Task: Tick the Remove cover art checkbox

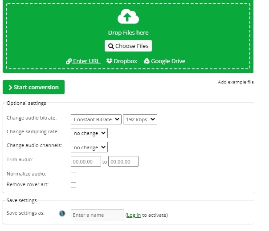Action: click(73, 185)
